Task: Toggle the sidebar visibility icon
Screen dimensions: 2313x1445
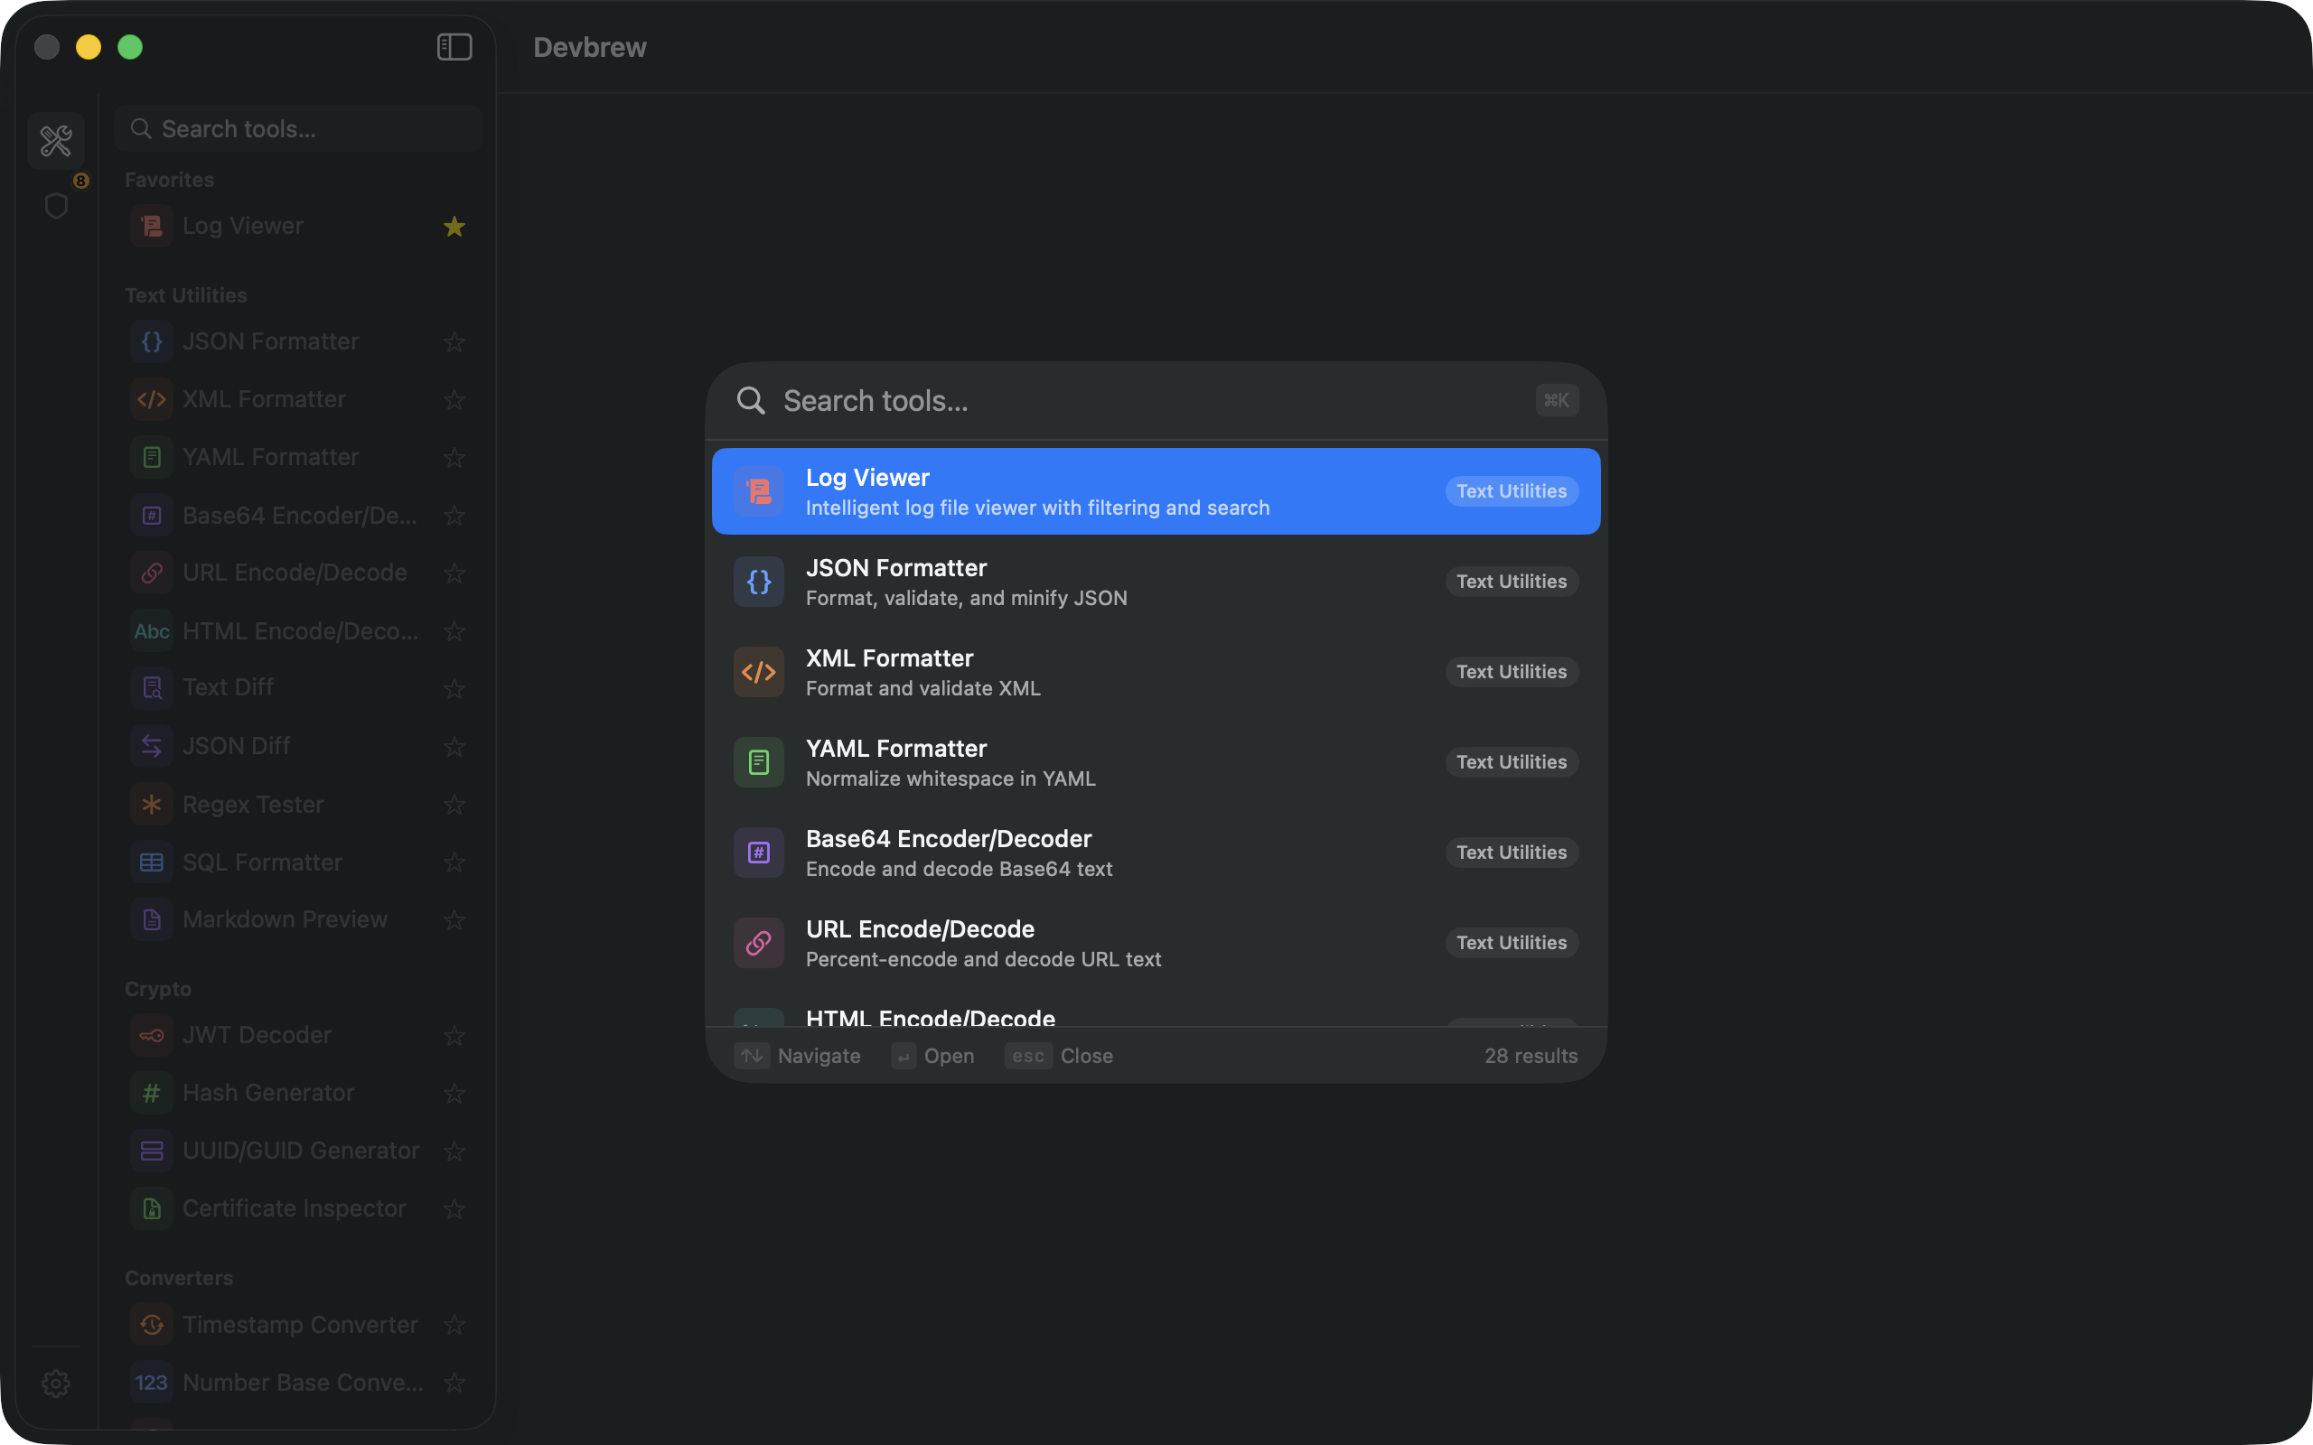Action: 454,47
